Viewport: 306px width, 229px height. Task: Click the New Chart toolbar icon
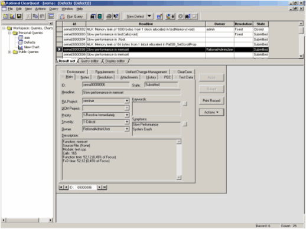point(12,17)
